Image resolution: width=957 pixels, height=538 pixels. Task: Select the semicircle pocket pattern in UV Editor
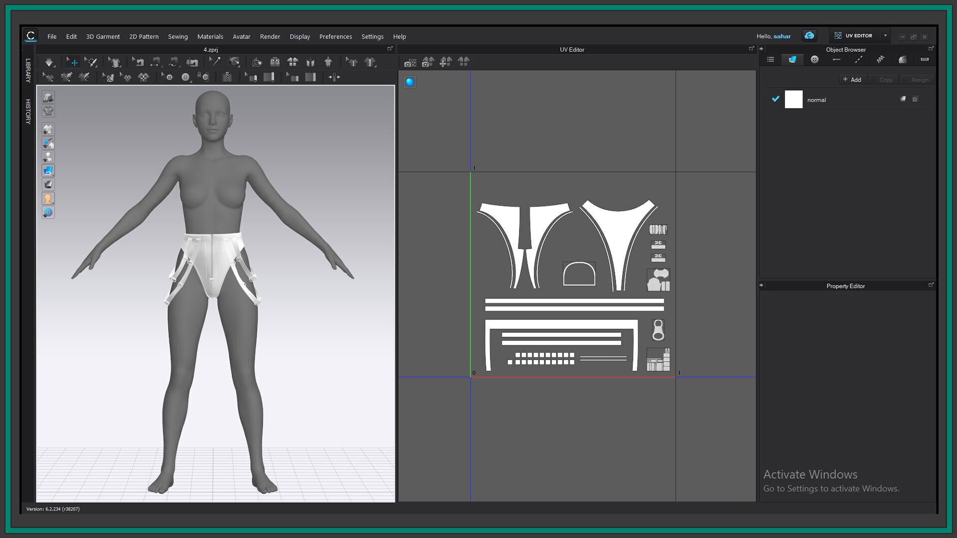tap(579, 273)
